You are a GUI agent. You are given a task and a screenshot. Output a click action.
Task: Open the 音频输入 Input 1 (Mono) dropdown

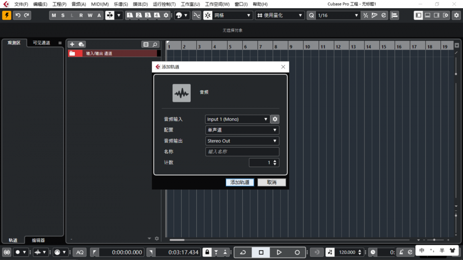pyautogui.click(x=237, y=119)
